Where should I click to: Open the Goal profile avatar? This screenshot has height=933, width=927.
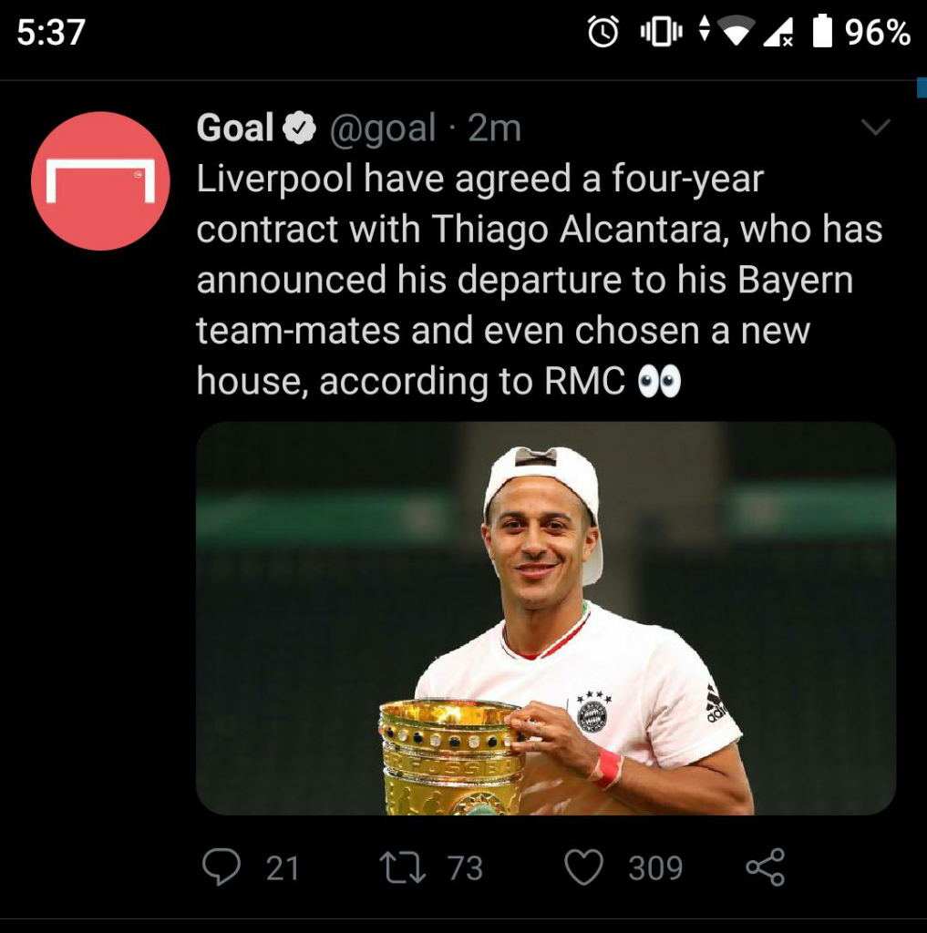100,181
